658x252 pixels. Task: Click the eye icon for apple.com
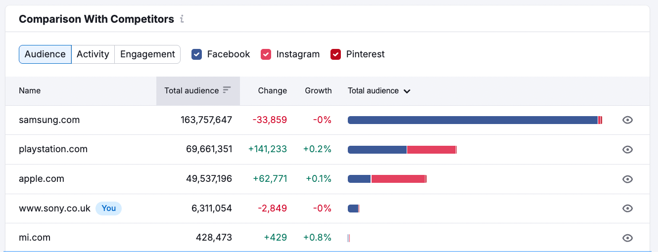627,179
